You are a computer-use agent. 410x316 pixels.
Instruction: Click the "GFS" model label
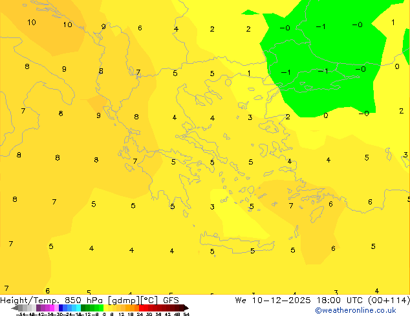click(171, 301)
